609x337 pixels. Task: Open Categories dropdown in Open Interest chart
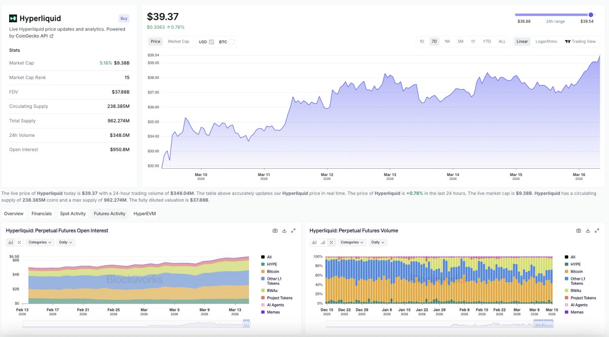pos(40,242)
